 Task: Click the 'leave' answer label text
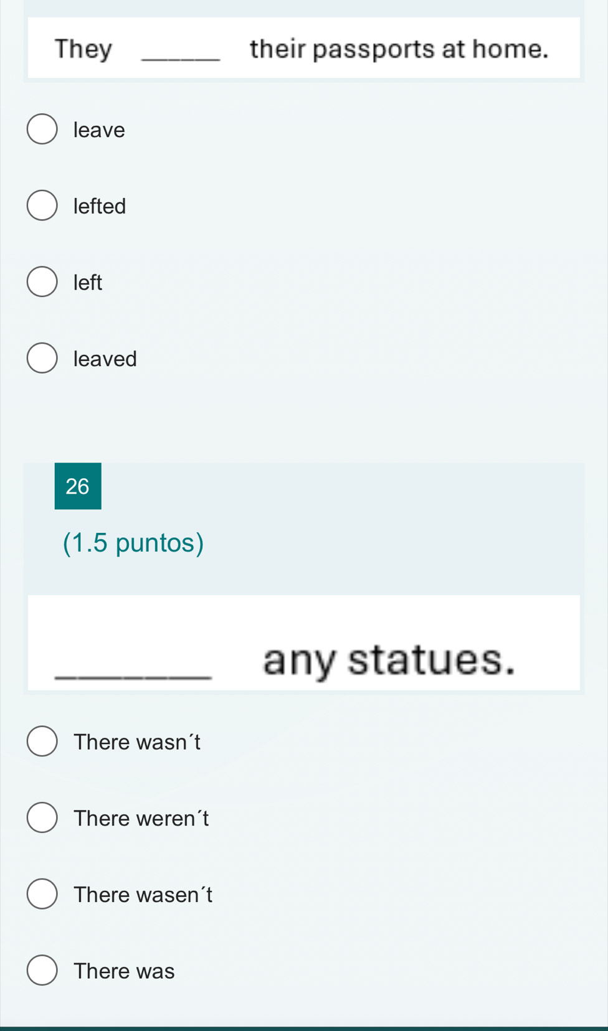point(99,129)
